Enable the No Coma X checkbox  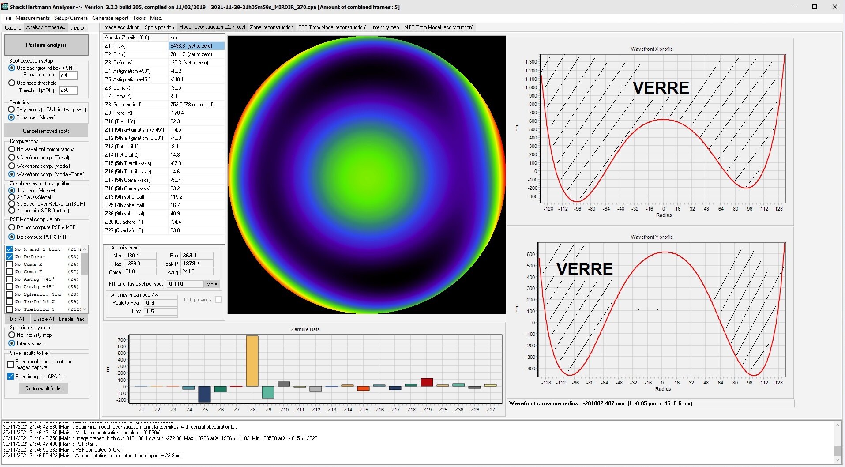coord(9,264)
